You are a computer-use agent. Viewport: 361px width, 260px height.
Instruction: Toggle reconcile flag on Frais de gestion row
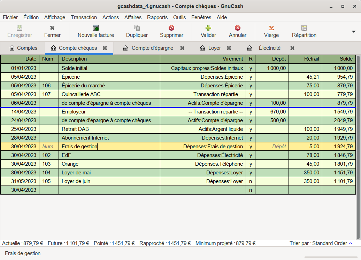point(251,147)
